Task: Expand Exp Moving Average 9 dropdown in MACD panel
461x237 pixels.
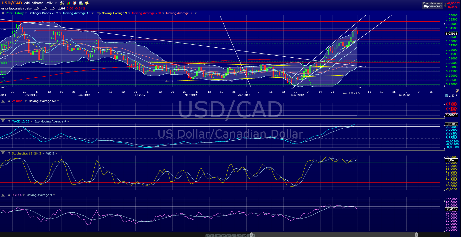Action: click(x=68, y=121)
